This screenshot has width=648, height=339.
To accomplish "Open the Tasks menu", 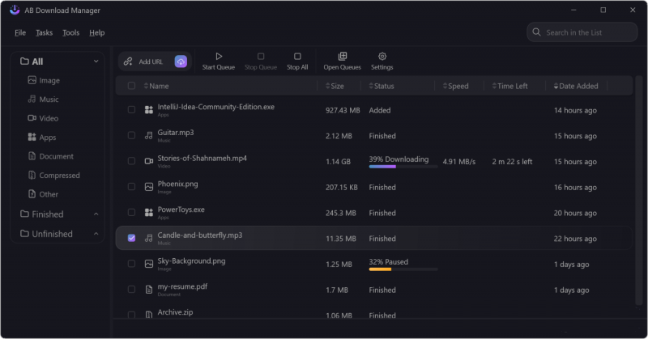I will click(44, 32).
